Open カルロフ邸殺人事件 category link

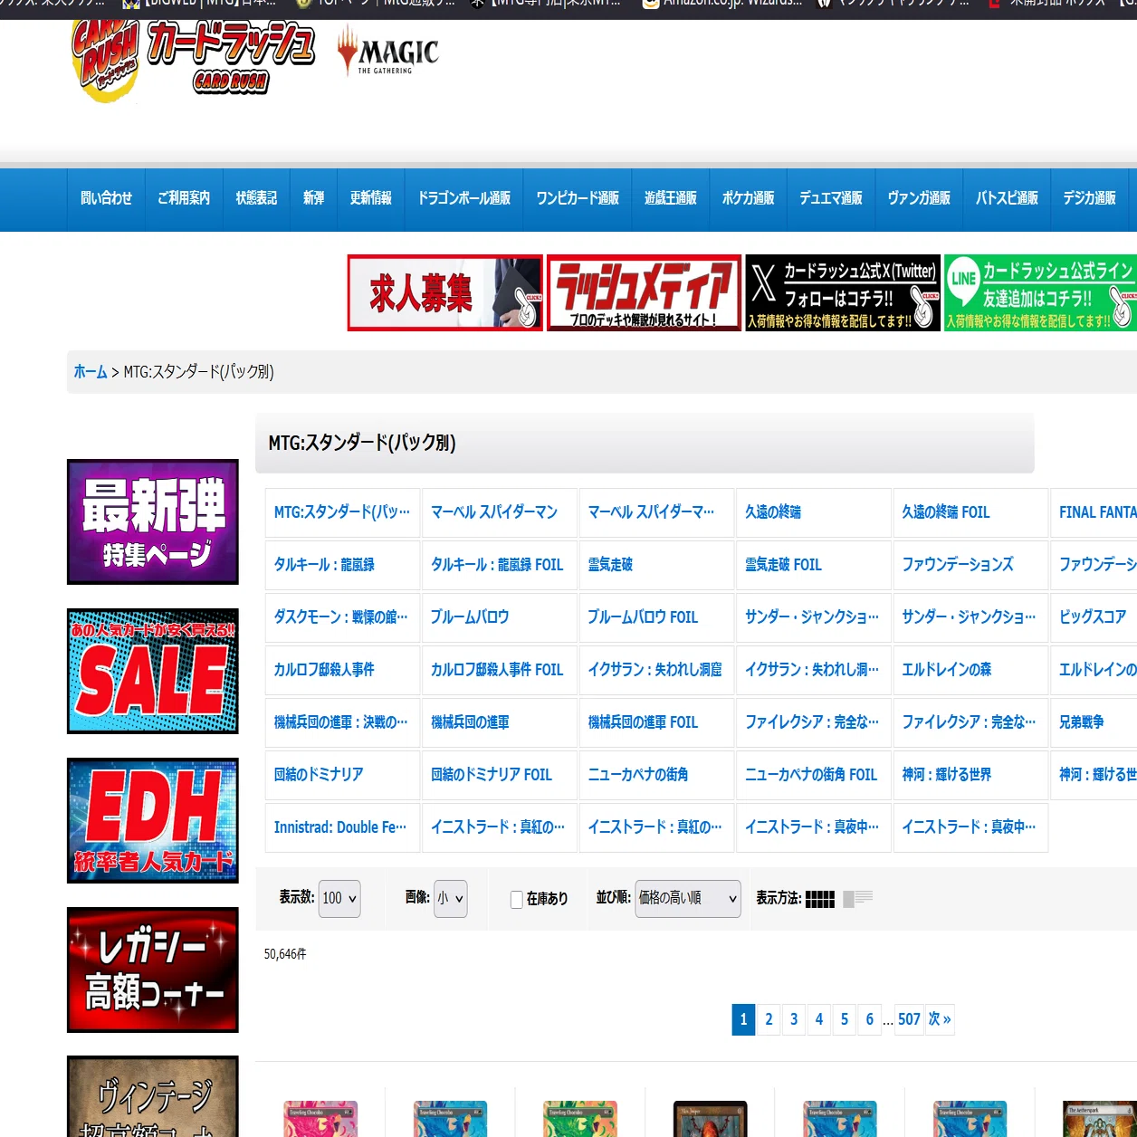click(342, 670)
